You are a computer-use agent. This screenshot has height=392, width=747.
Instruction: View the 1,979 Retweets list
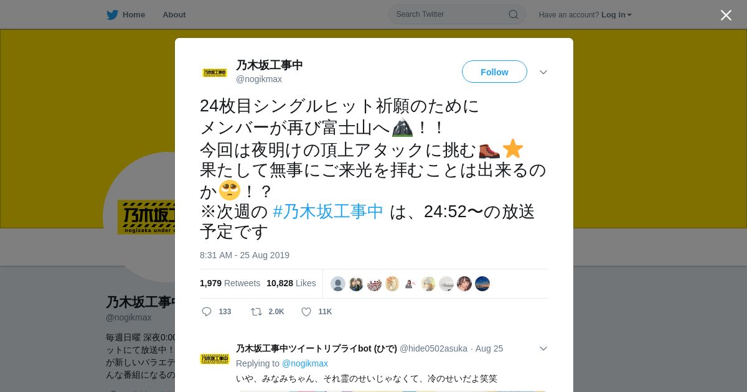tap(230, 283)
